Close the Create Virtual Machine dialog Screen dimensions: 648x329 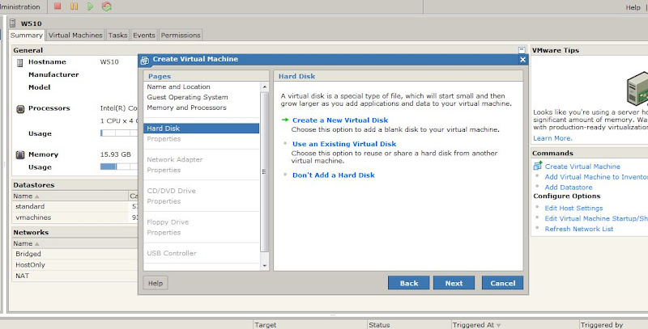tap(522, 60)
